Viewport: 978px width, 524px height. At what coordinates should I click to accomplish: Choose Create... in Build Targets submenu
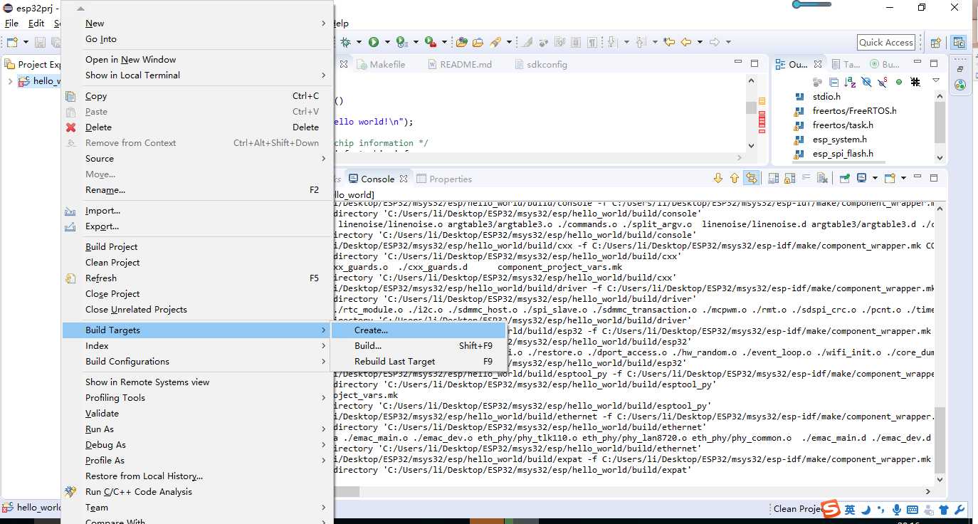(x=419, y=330)
